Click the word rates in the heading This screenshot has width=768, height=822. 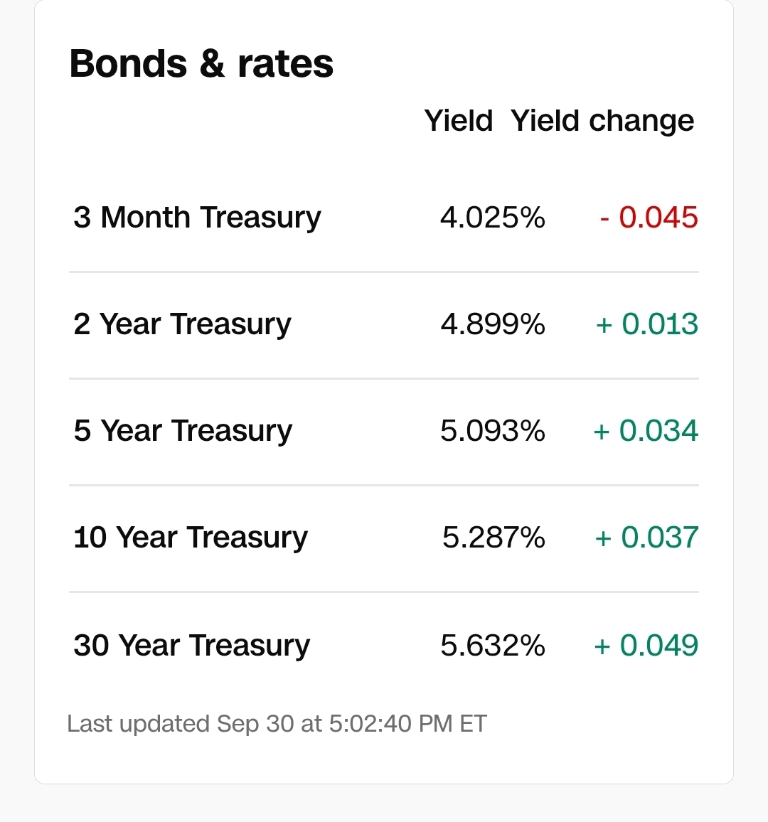(285, 65)
